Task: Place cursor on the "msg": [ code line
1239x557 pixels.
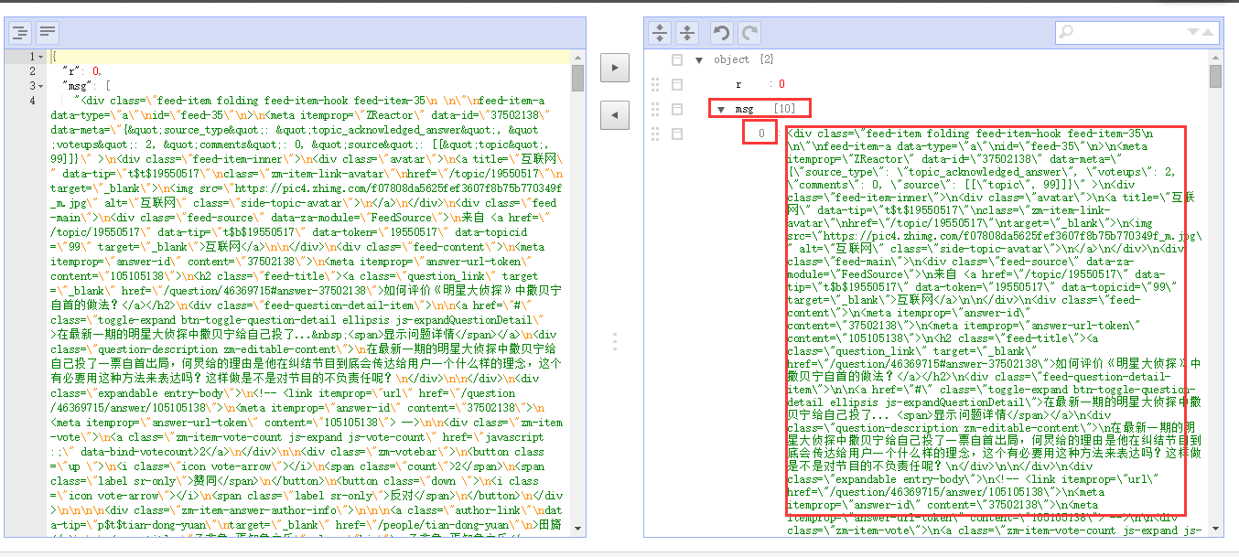Action: [85, 86]
